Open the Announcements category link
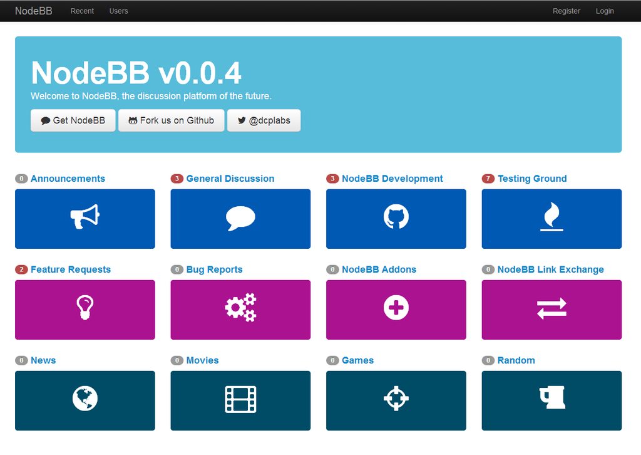 (x=68, y=179)
